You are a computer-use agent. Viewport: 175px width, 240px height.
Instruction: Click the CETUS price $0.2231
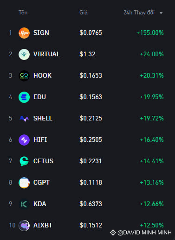click(x=91, y=161)
